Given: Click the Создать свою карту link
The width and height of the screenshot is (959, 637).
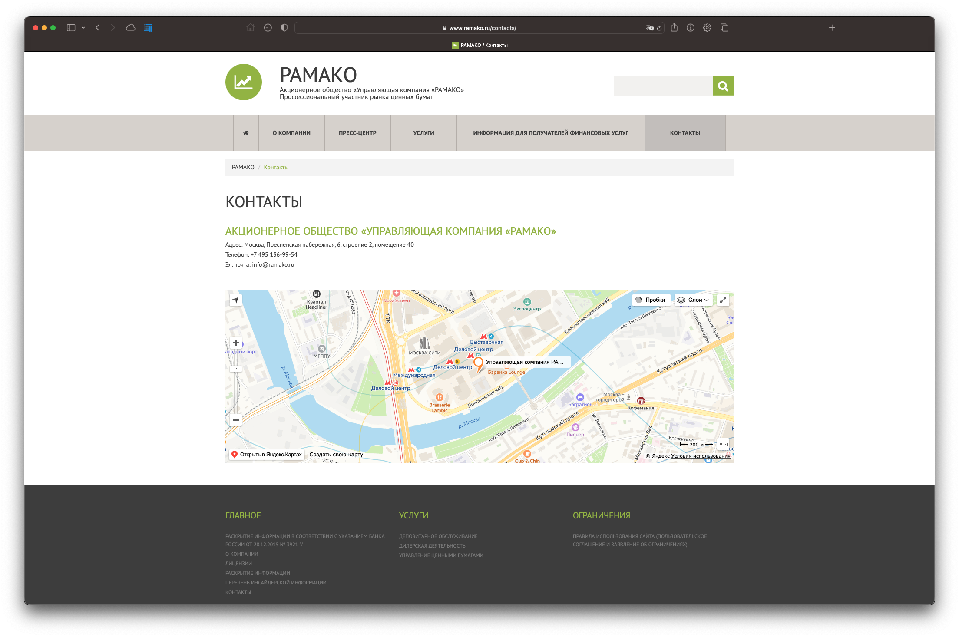Looking at the screenshot, I should tap(336, 454).
